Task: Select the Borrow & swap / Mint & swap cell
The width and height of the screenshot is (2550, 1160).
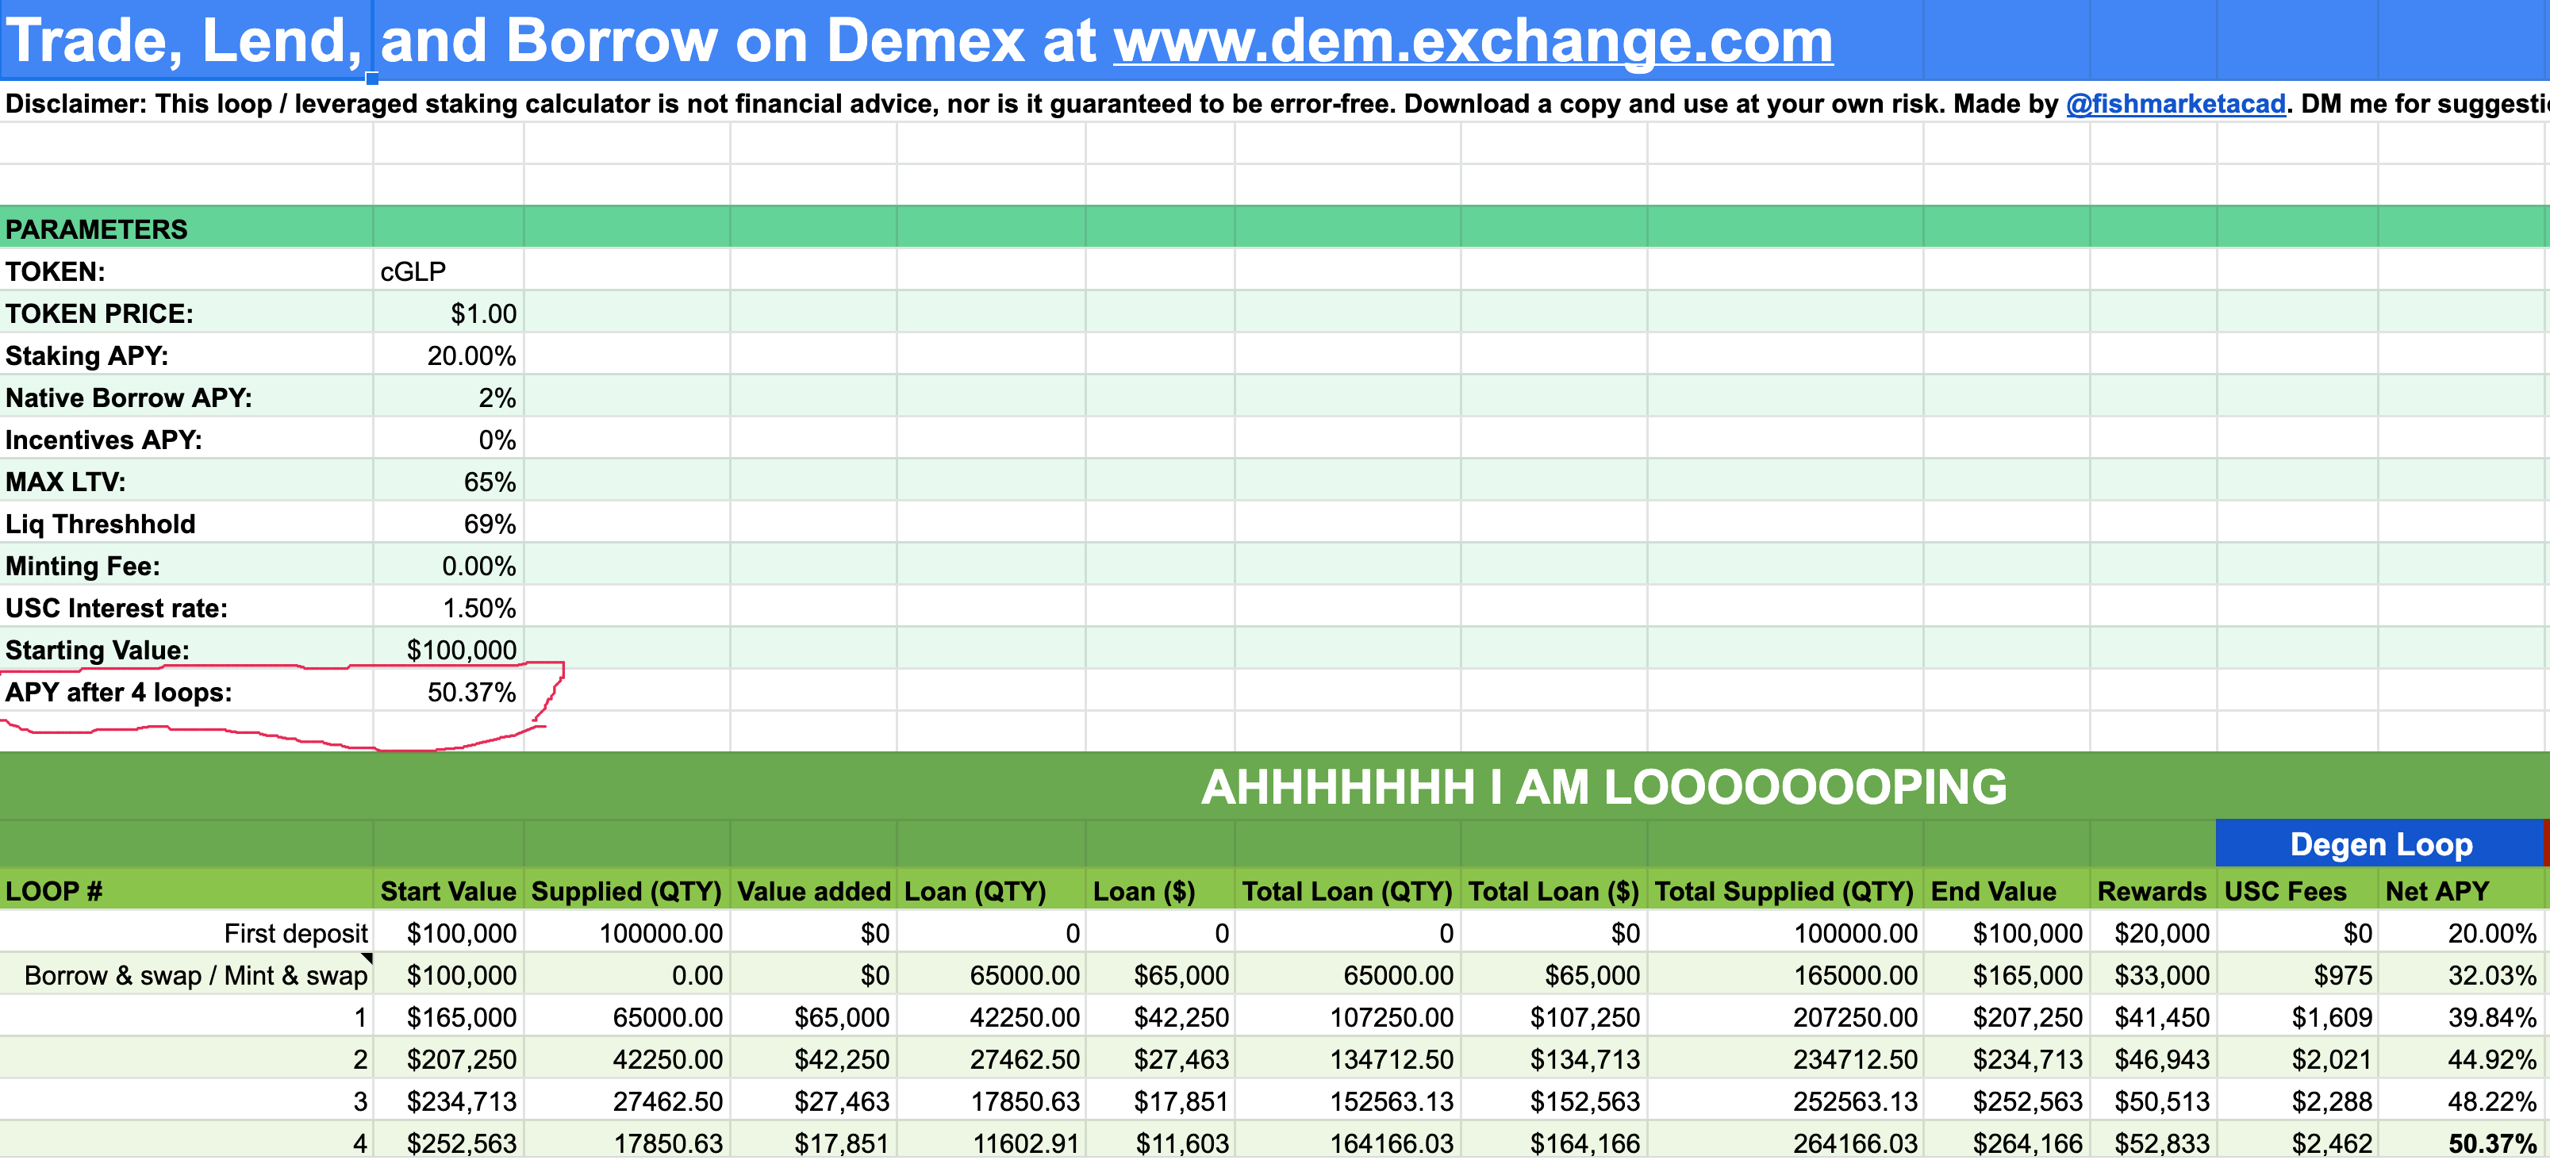Action: [x=186, y=975]
